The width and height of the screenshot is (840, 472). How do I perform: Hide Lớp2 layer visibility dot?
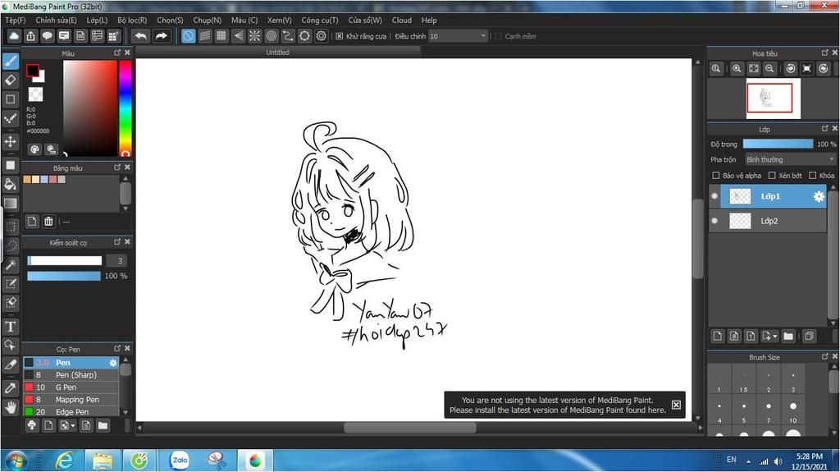(714, 221)
